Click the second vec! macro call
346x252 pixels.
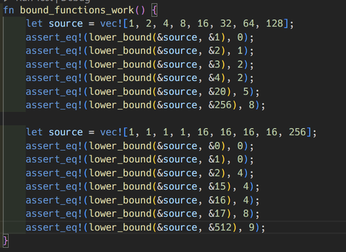(x=111, y=132)
